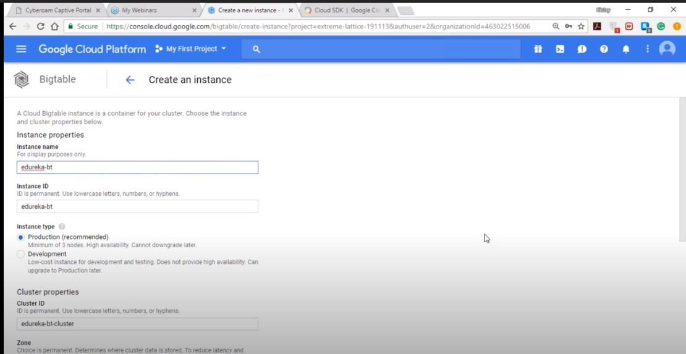Click the Instance properties heading
This screenshot has height=354, width=686.
coord(50,135)
